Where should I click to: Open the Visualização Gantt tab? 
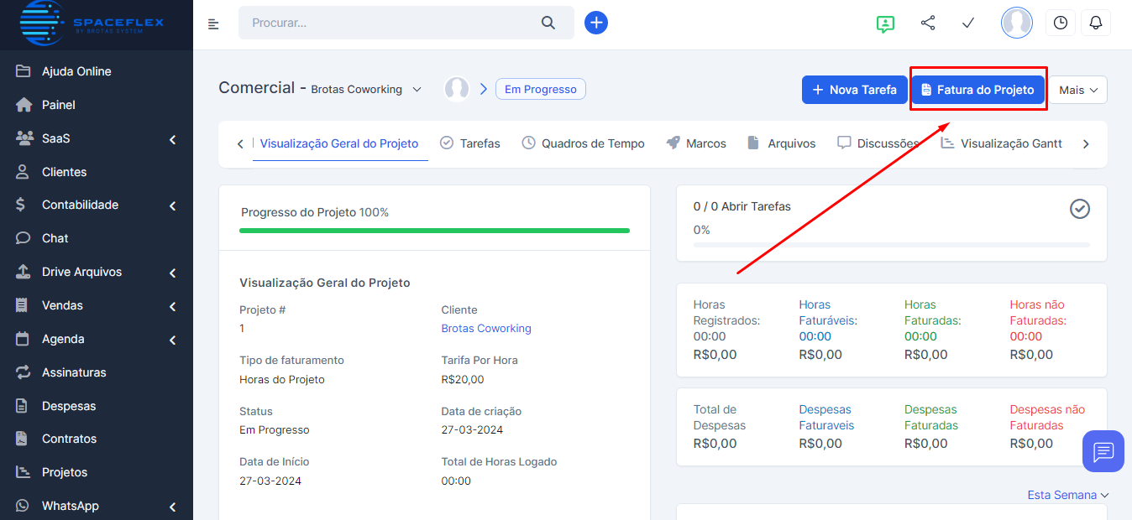click(1001, 143)
